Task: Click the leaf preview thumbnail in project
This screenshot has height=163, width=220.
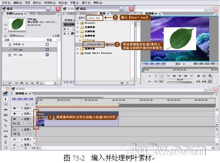Action: (17, 24)
